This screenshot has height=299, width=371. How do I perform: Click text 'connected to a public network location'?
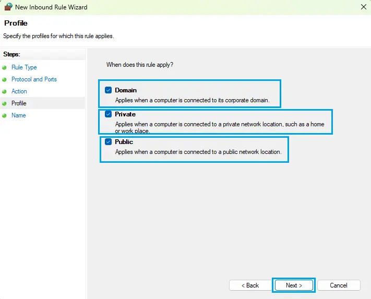coord(232,152)
